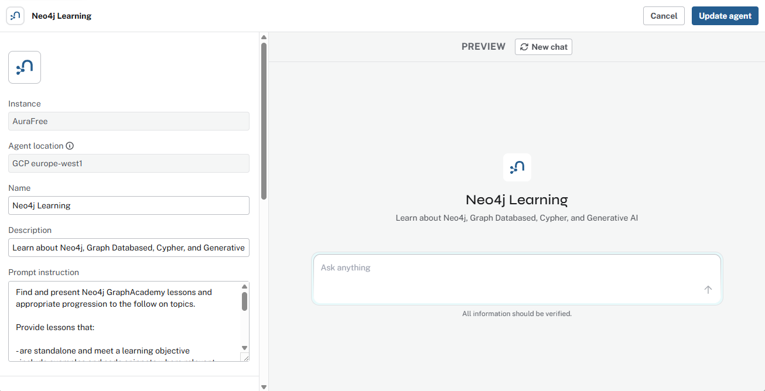Image resolution: width=765 pixels, height=391 pixels.
Task: Click the left panel scrollbar thumb
Action: tap(264, 121)
